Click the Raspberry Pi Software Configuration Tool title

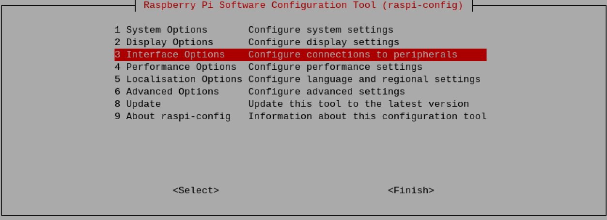tap(303, 6)
